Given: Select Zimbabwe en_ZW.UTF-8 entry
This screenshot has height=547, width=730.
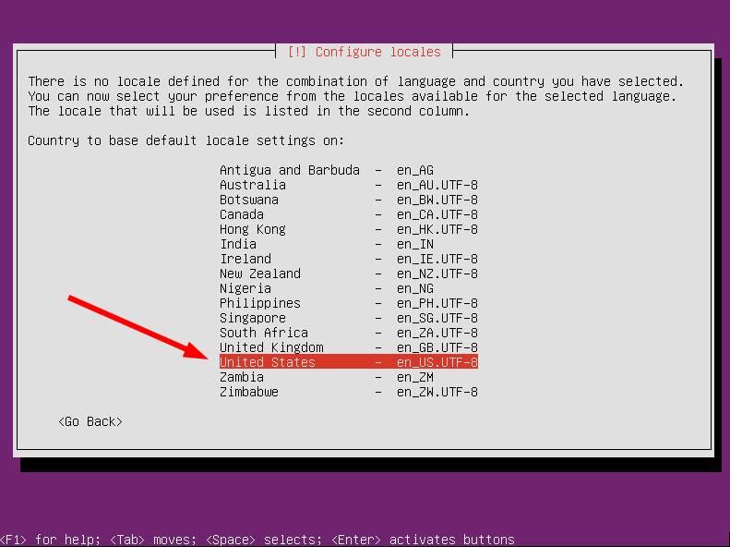Looking at the screenshot, I should point(349,392).
